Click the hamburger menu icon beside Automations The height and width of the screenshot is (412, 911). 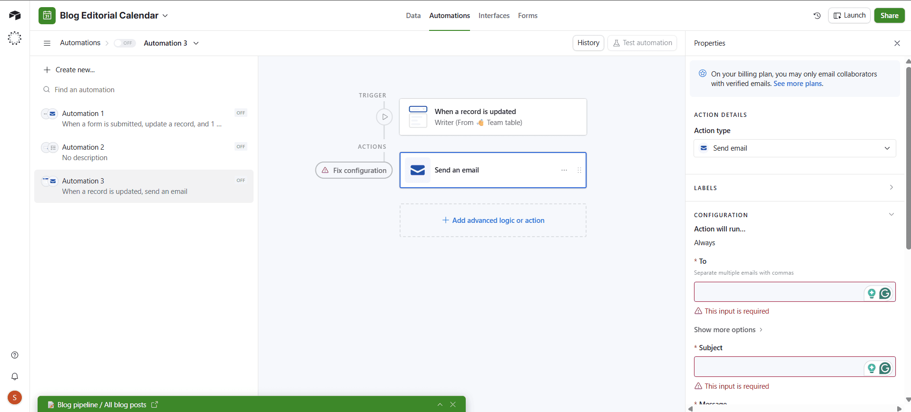[x=47, y=43]
